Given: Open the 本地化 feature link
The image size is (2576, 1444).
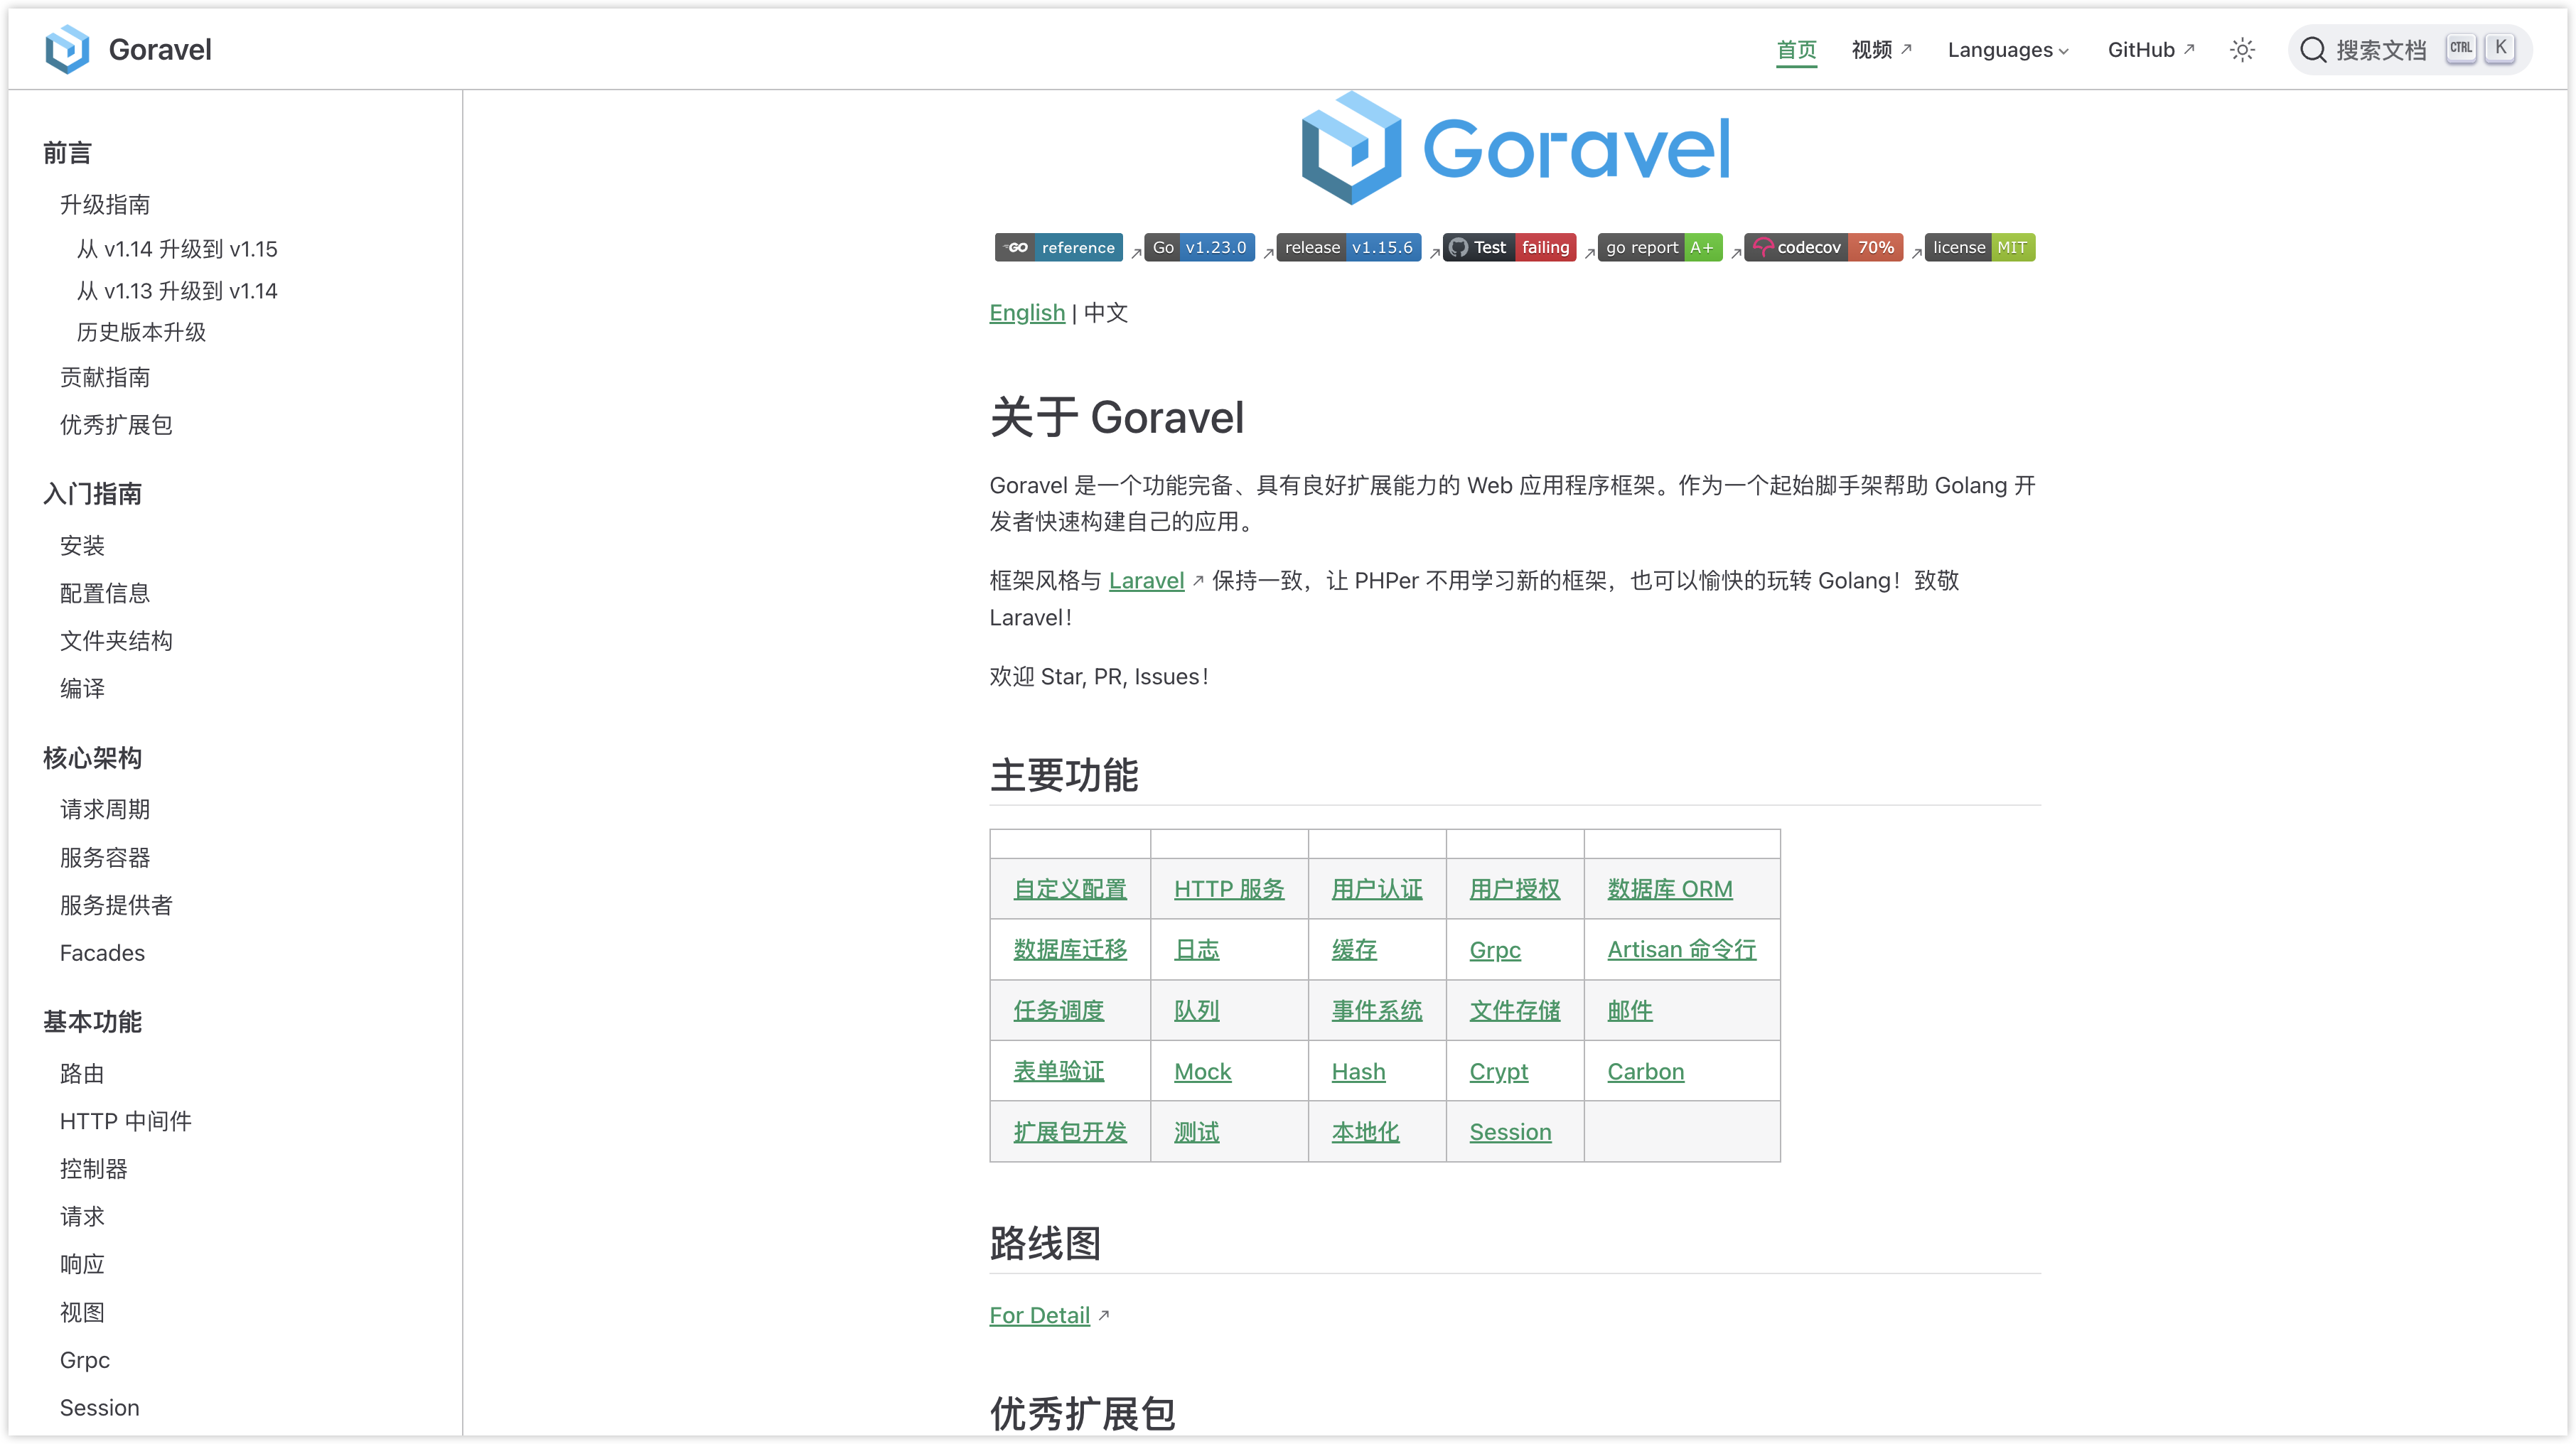Looking at the screenshot, I should tap(1365, 1132).
